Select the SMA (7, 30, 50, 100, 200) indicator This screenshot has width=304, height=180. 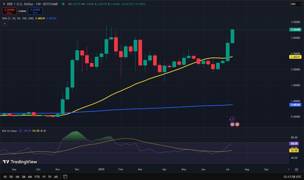[x=18, y=18]
